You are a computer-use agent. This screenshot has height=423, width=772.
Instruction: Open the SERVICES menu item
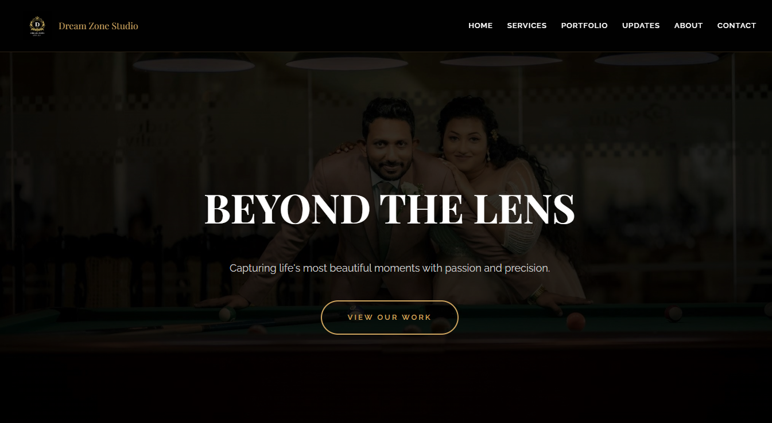click(527, 26)
